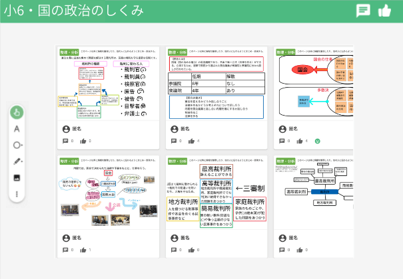Select the text tool
The width and height of the screenshot is (403, 279).
pyautogui.click(x=17, y=128)
